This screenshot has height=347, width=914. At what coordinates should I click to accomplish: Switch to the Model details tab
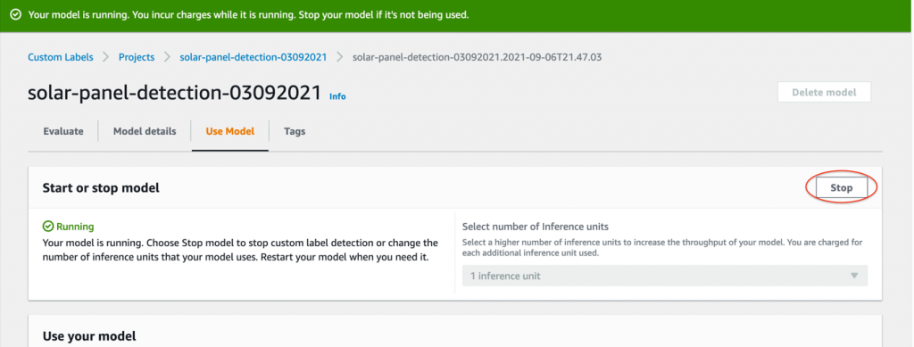pyautogui.click(x=145, y=131)
